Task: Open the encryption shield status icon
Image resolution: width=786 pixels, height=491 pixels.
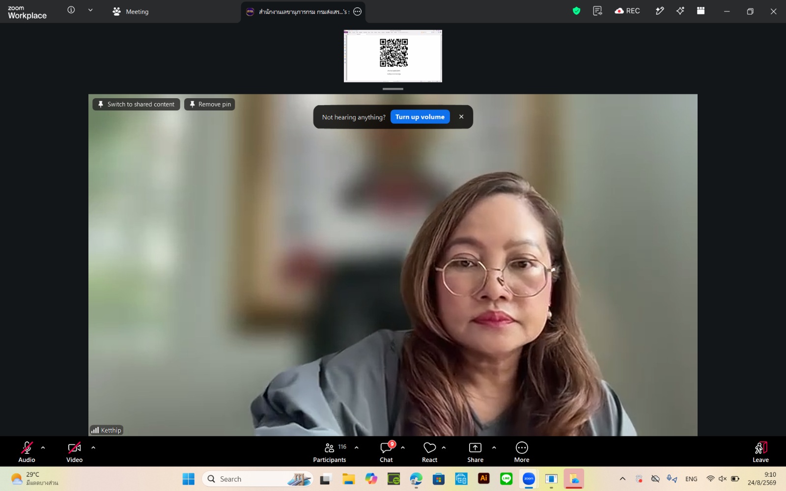Action: 576,11
